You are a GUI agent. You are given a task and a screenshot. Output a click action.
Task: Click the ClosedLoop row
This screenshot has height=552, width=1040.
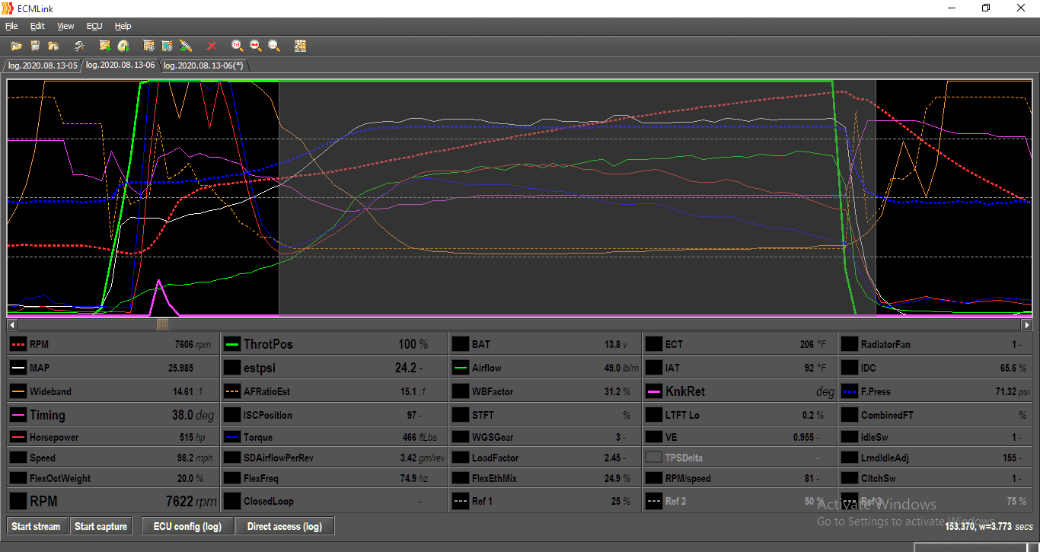click(334, 501)
